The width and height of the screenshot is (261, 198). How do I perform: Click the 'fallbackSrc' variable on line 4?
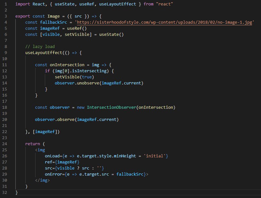pyautogui.click(x=53, y=22)
